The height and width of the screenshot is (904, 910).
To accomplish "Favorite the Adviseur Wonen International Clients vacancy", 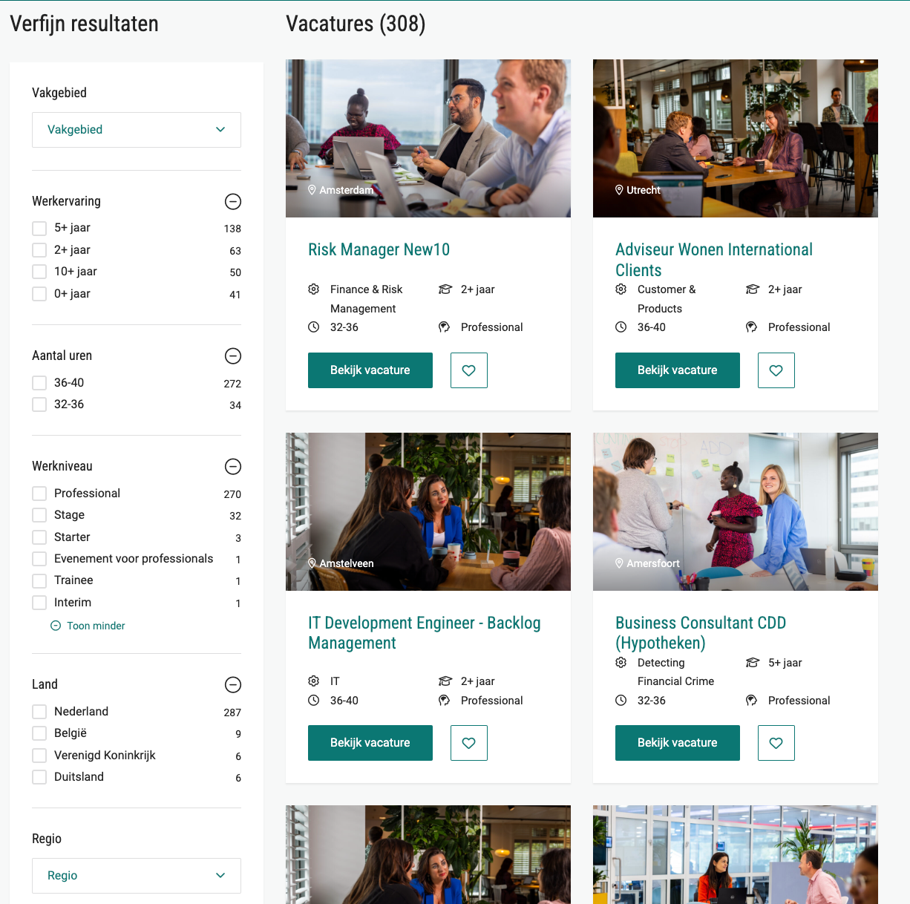I will pos(776,370).
